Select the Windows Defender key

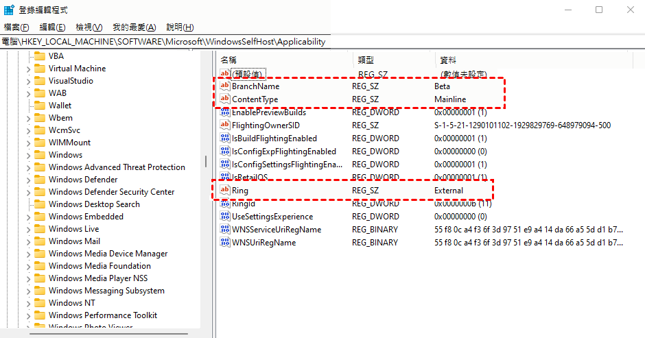[x=83, y=179]
